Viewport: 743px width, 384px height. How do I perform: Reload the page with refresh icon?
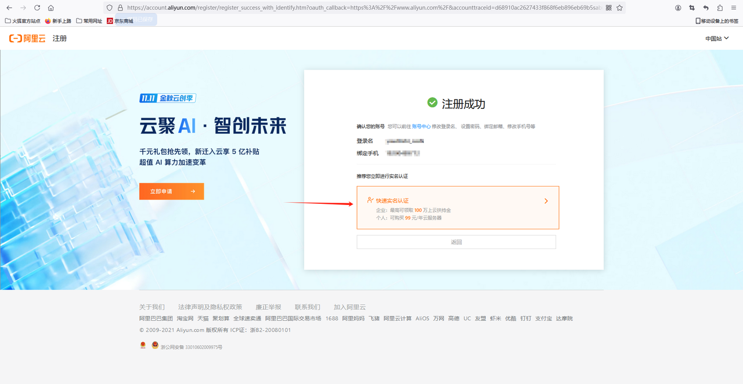click(37, 8)
